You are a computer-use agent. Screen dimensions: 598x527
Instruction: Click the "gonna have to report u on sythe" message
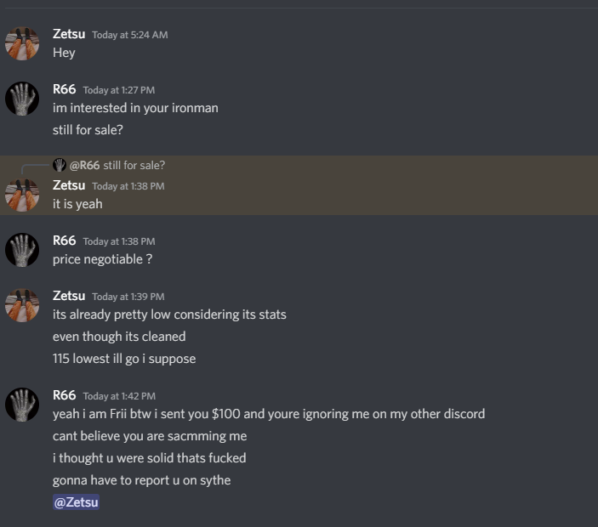click(141, 480)
